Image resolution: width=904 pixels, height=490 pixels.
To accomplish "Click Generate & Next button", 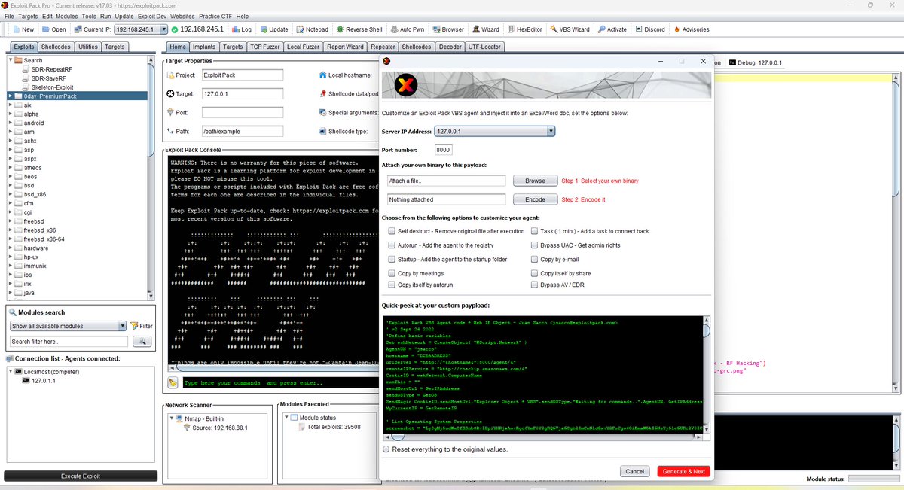I will click(x=684, y=471).
